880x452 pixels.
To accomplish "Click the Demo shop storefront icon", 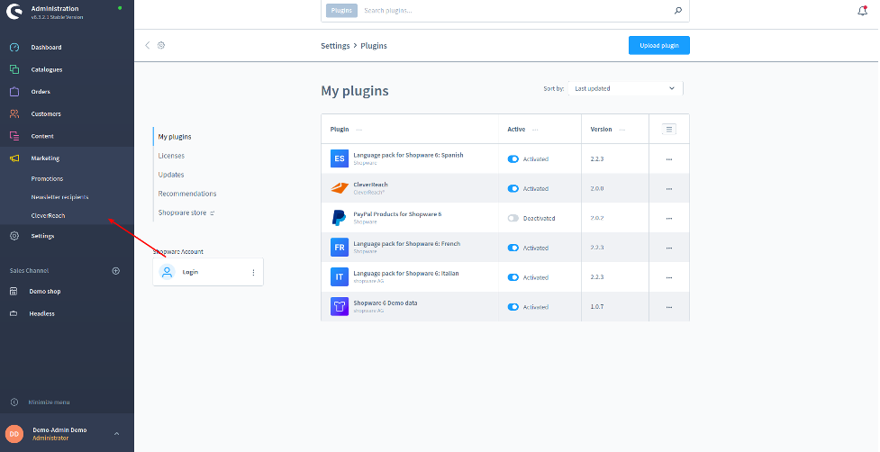I will click(x=14, y=292).
